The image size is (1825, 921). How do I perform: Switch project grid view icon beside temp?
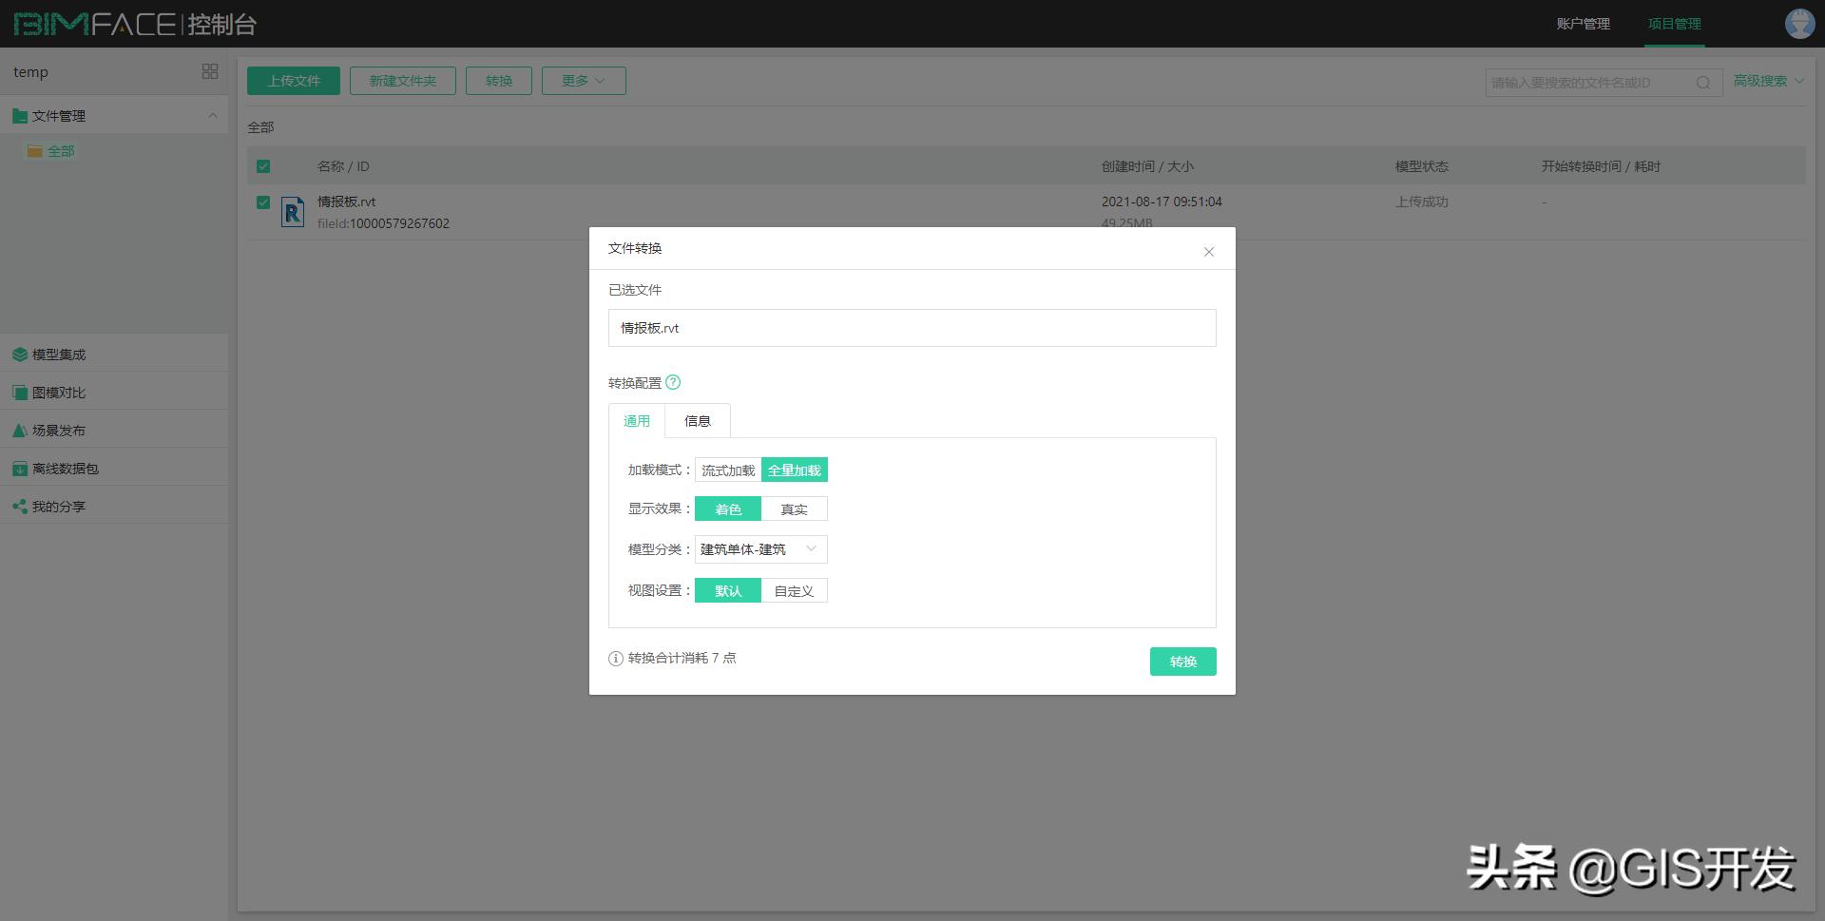(x=210, y=71)
